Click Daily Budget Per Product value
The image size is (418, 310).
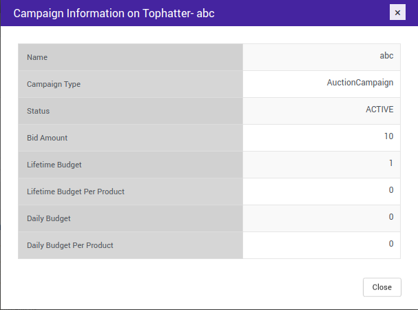coord(390,244)
